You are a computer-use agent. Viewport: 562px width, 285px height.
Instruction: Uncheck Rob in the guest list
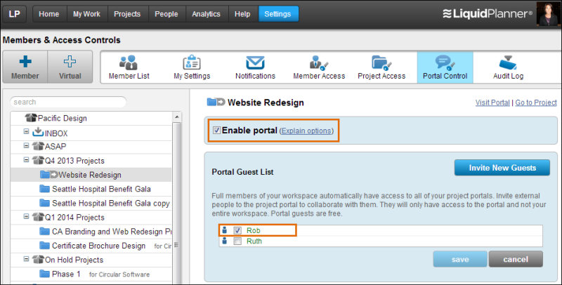(237, 230)
